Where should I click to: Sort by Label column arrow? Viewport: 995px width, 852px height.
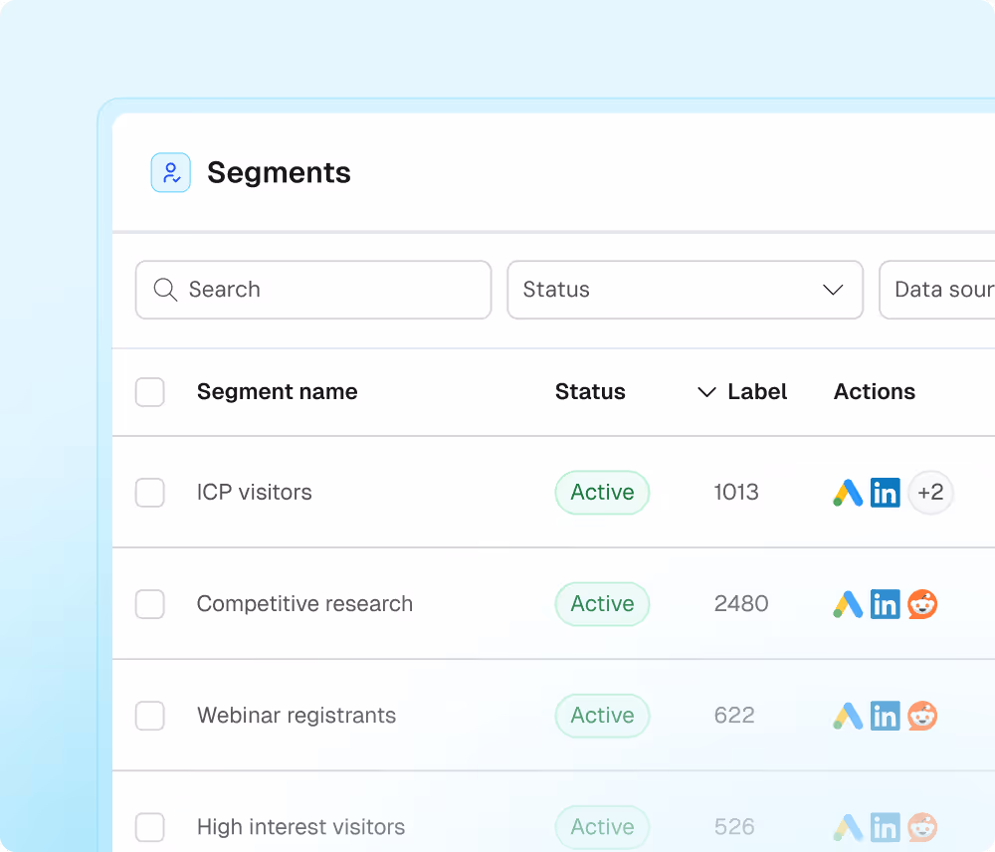(x=707, y=392)
